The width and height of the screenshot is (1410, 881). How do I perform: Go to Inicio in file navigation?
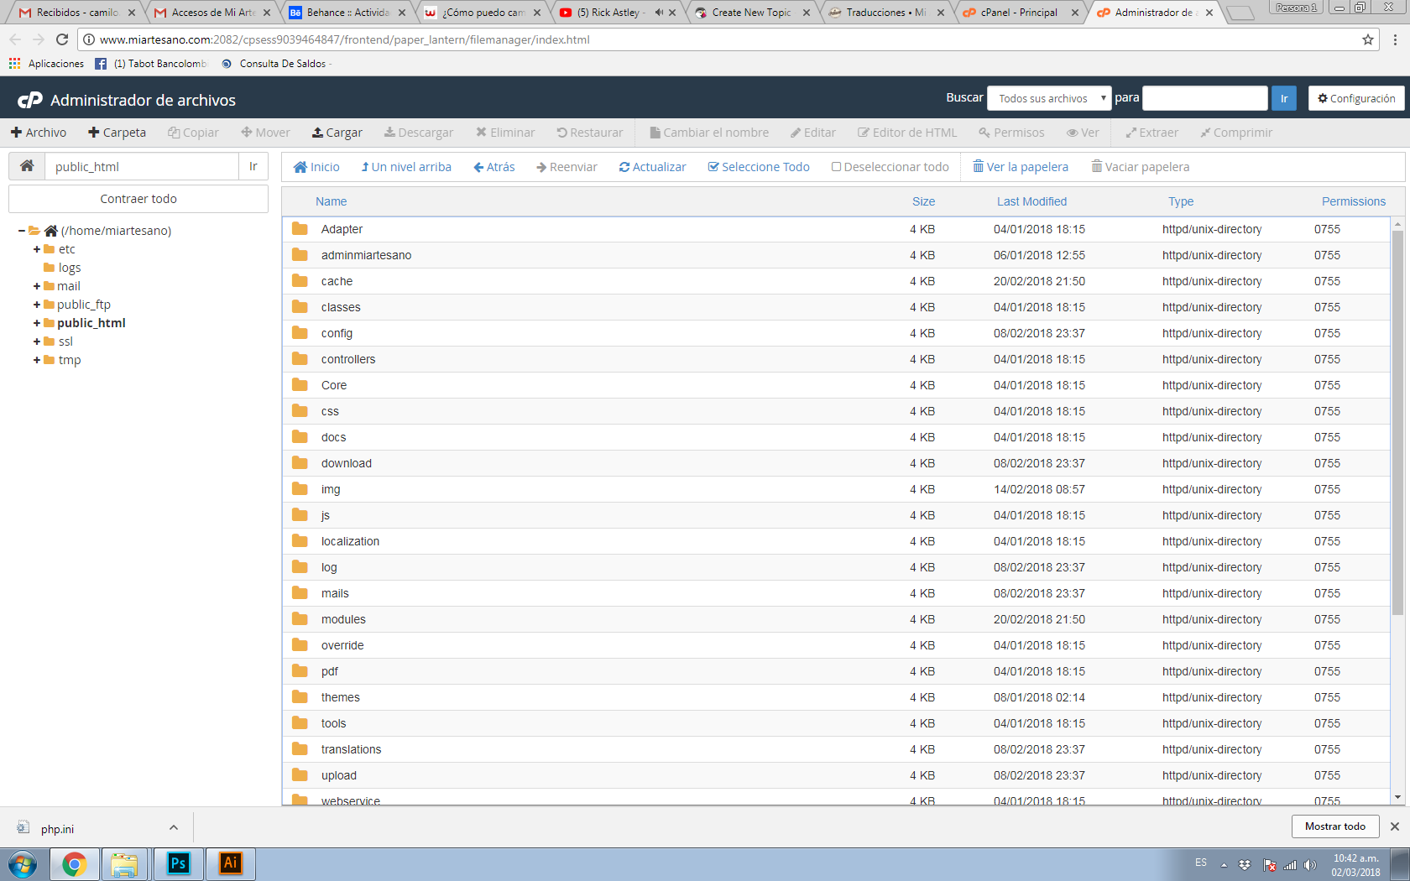[x=316, y=167]
